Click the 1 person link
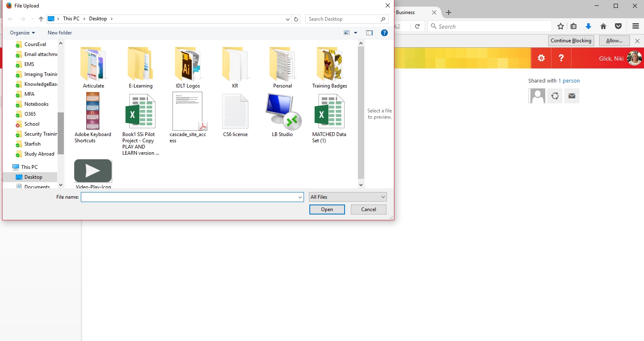The width and height of the screenshot is (644, 341). (x=569, y=81)
